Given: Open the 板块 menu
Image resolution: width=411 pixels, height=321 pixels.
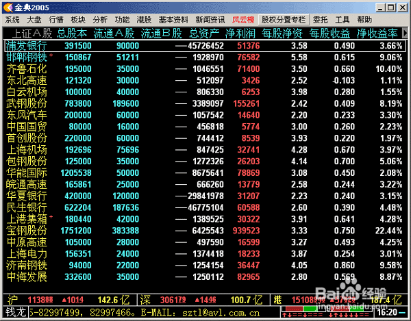Looking at the screenshot, I should click(x=78, y=20).
